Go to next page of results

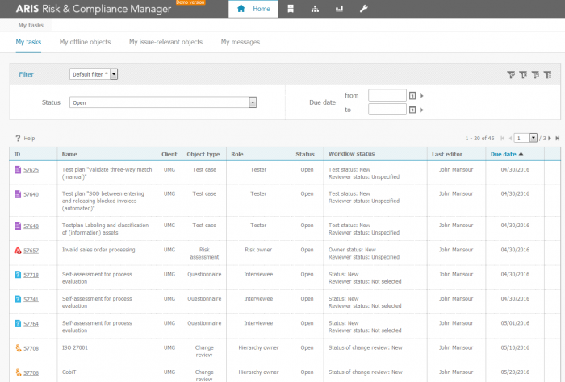coord(550,138)
